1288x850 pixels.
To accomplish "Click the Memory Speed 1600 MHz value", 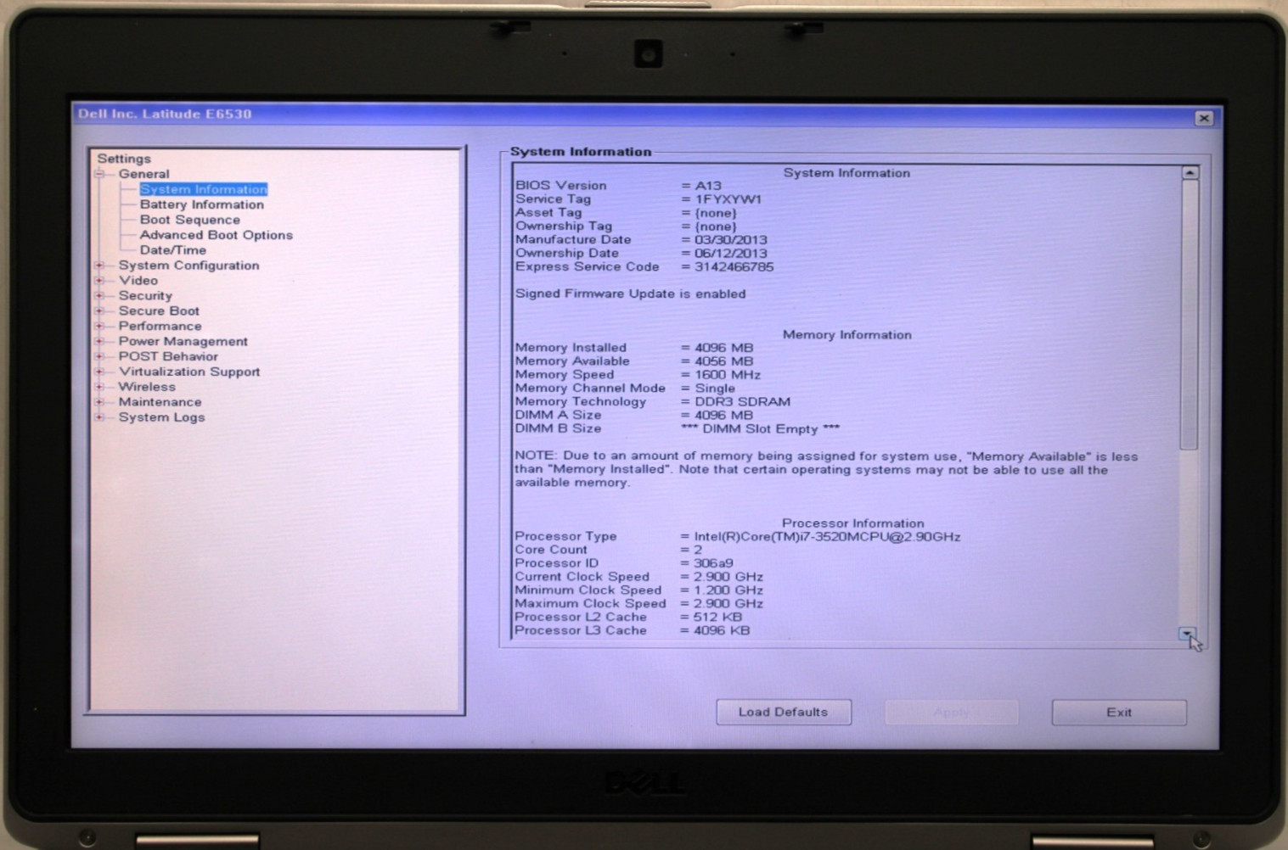I will [x=728, y=375].
